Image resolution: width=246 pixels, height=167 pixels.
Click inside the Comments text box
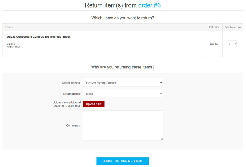[x=123, y=125]
